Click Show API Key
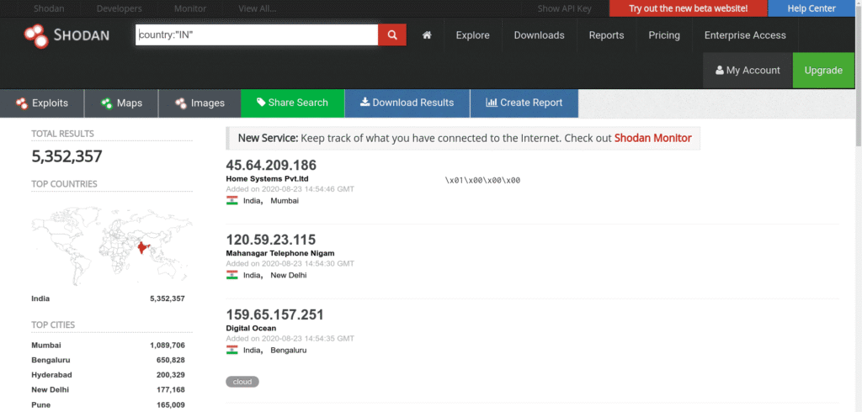 565,8
